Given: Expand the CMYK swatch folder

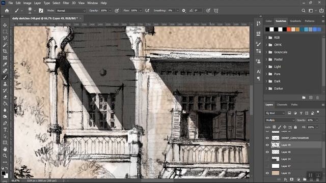Looking at the screenshot, I should (x=266, y=45).
